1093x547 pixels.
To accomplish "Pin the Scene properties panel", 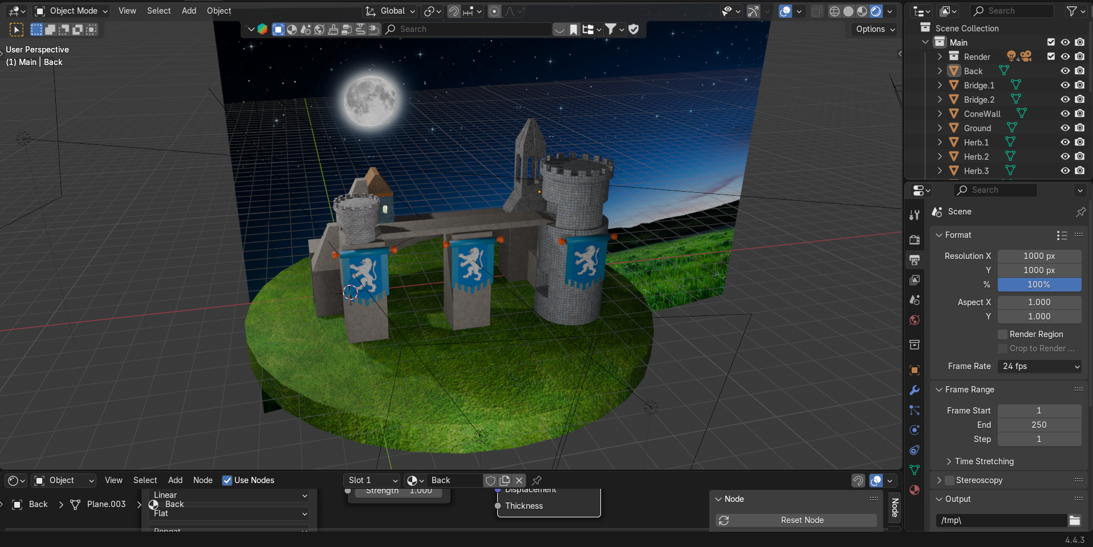I will click(1080, 212).
